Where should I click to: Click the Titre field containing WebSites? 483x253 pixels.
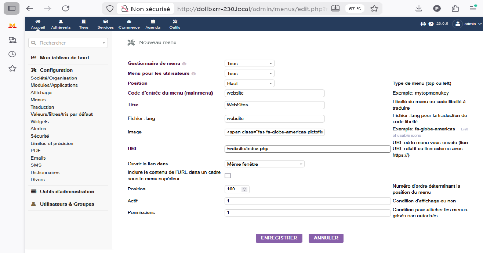click(274, 105)
